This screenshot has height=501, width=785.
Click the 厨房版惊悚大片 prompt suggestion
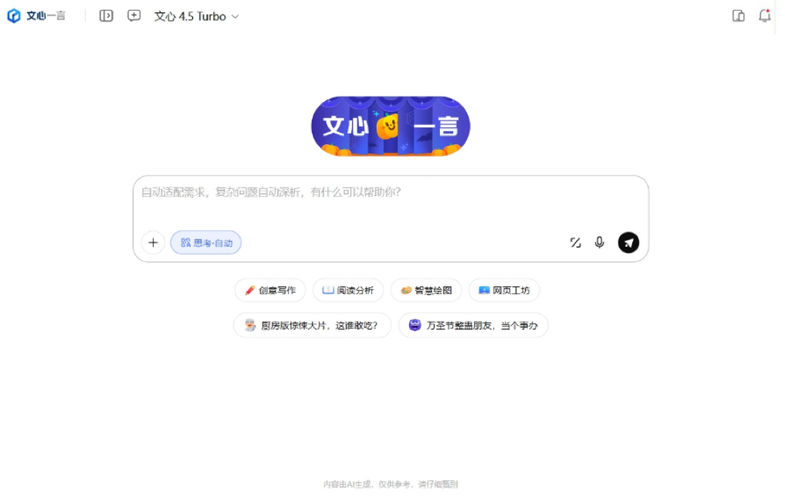[x=312, y=325]
